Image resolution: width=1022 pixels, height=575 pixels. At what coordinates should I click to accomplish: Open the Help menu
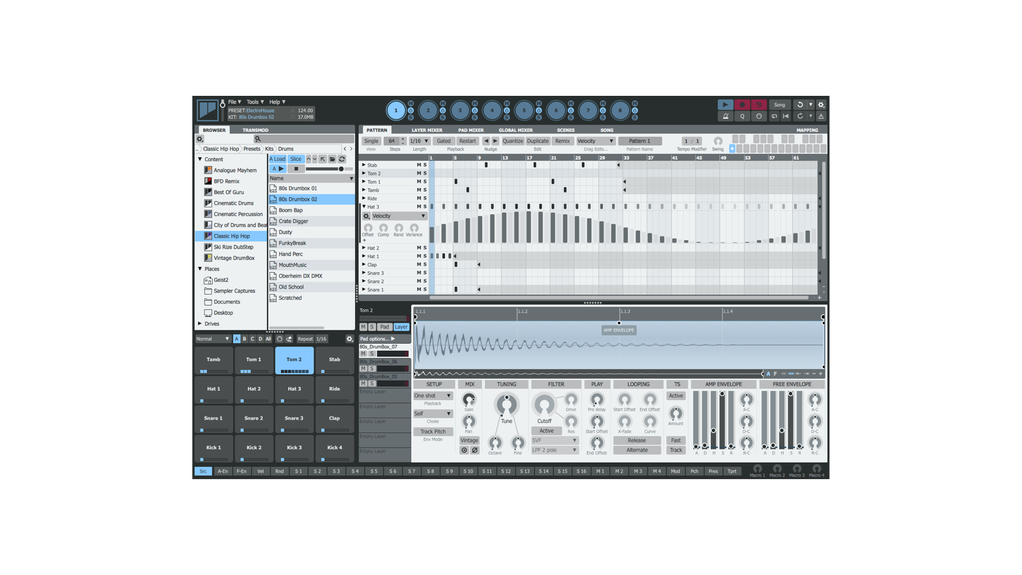(277, 102)
